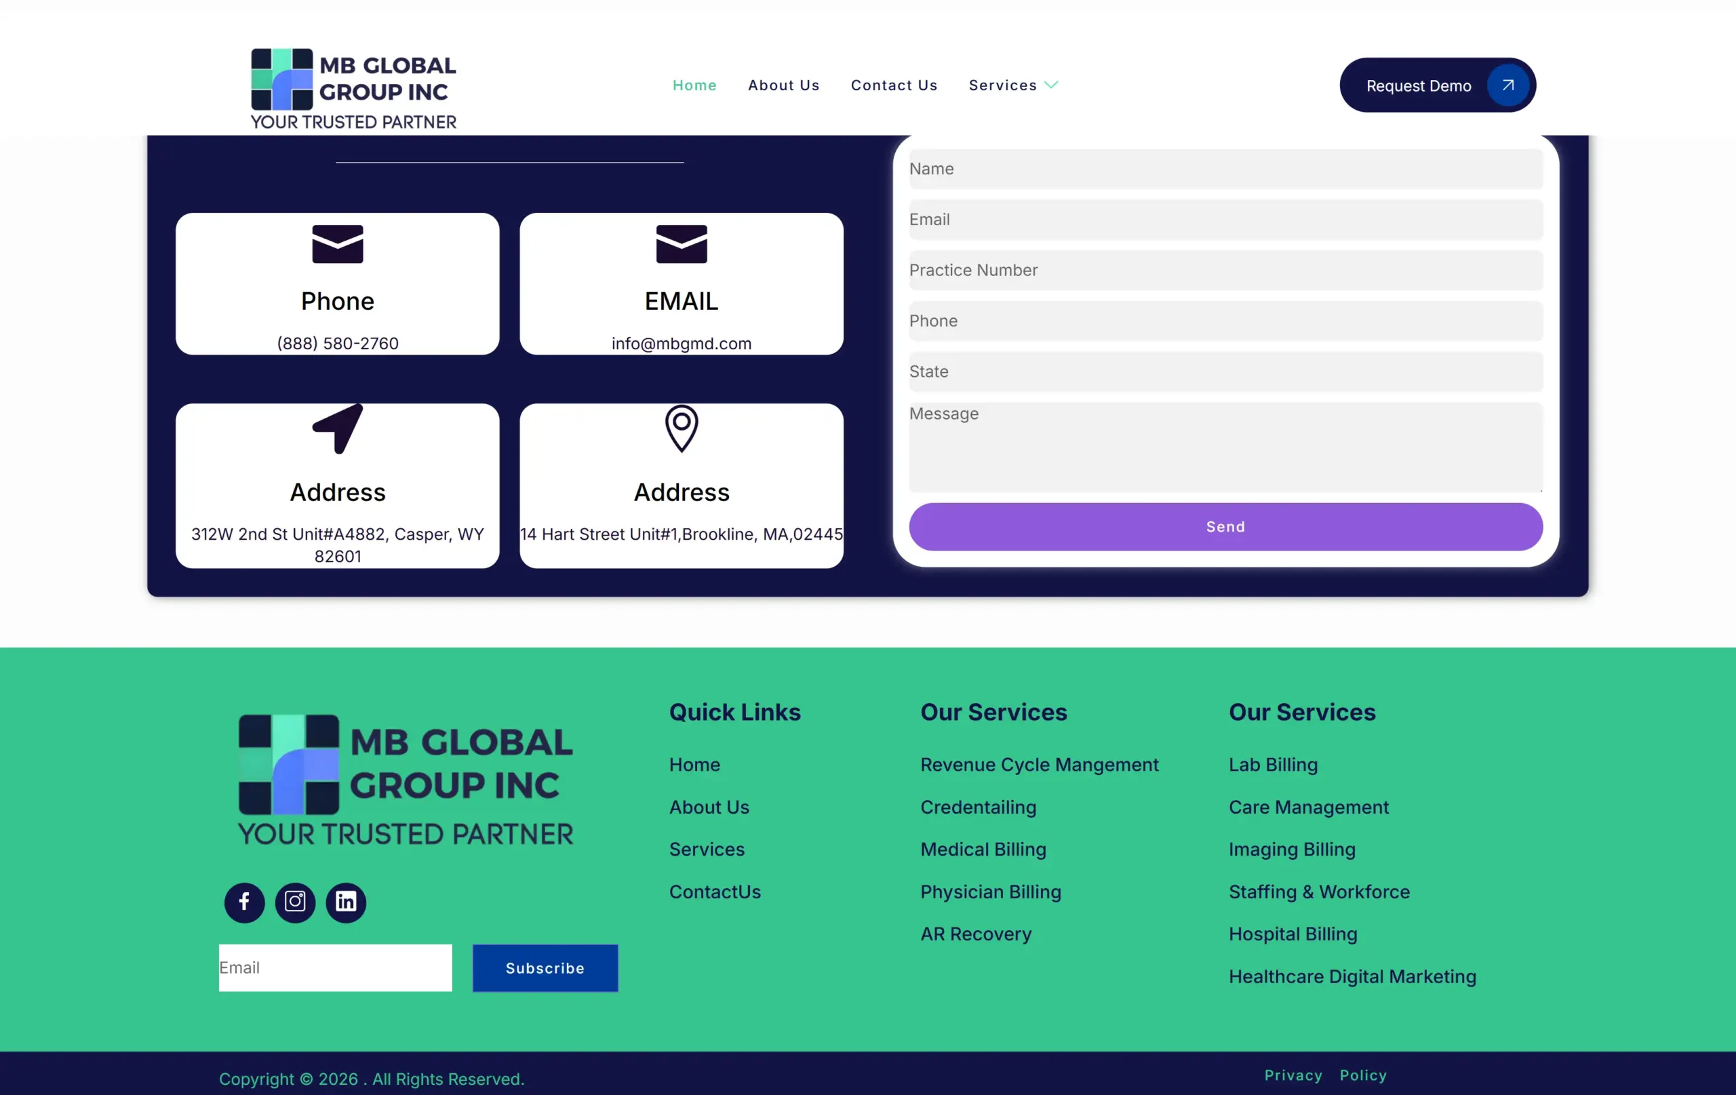Open the LinkedIn social icon
This screenshot has width=1736, height=1095.
(346, 902)
